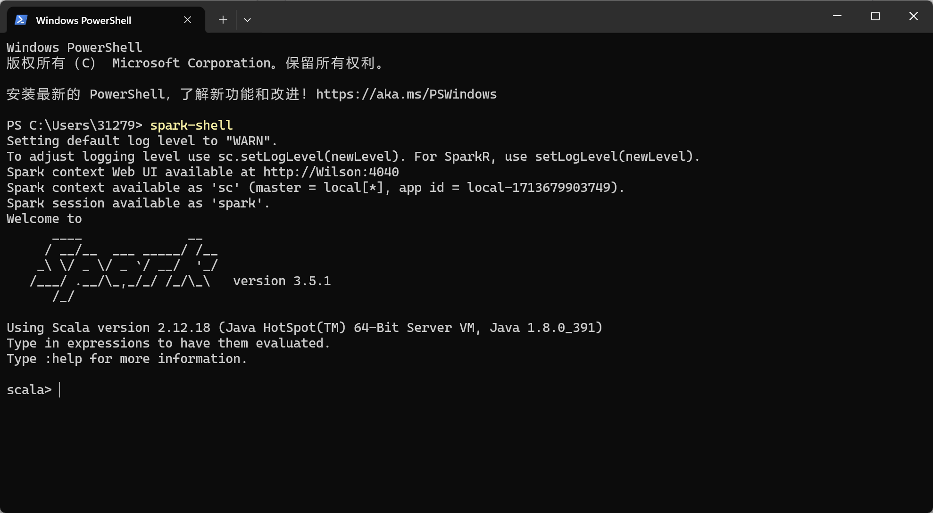Click the PS C:\Users\31279> prompt text
Screen dimensions: 933x513
click(74, 125)
